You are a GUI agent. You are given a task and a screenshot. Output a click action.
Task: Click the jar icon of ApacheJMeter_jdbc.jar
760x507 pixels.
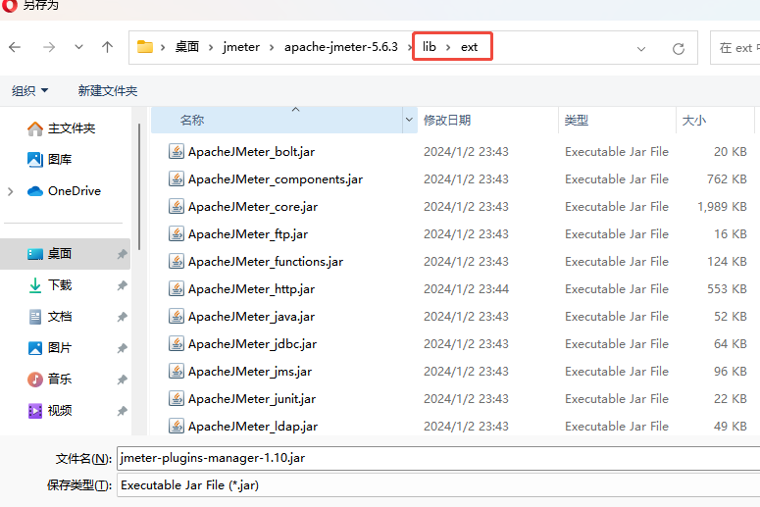(x=176, y=344)
